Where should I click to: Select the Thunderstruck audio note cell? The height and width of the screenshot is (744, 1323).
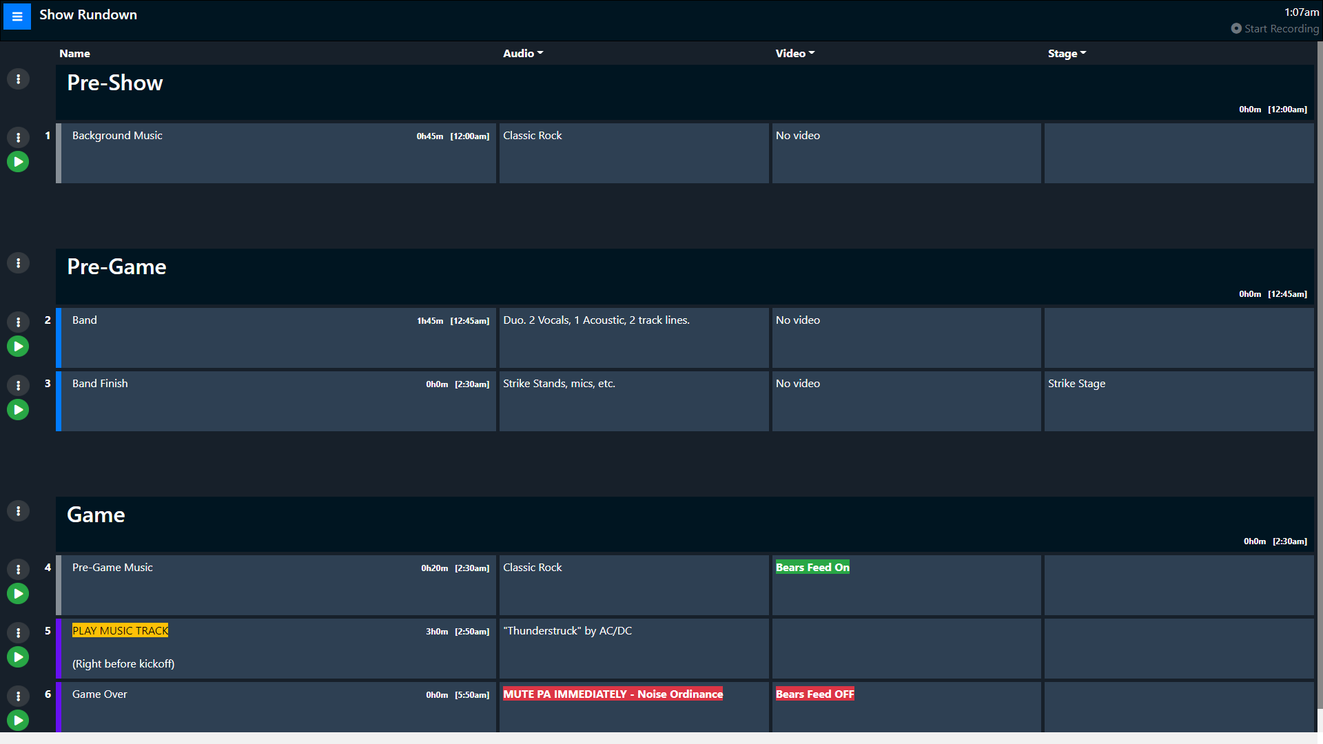[x=633, y=648]
